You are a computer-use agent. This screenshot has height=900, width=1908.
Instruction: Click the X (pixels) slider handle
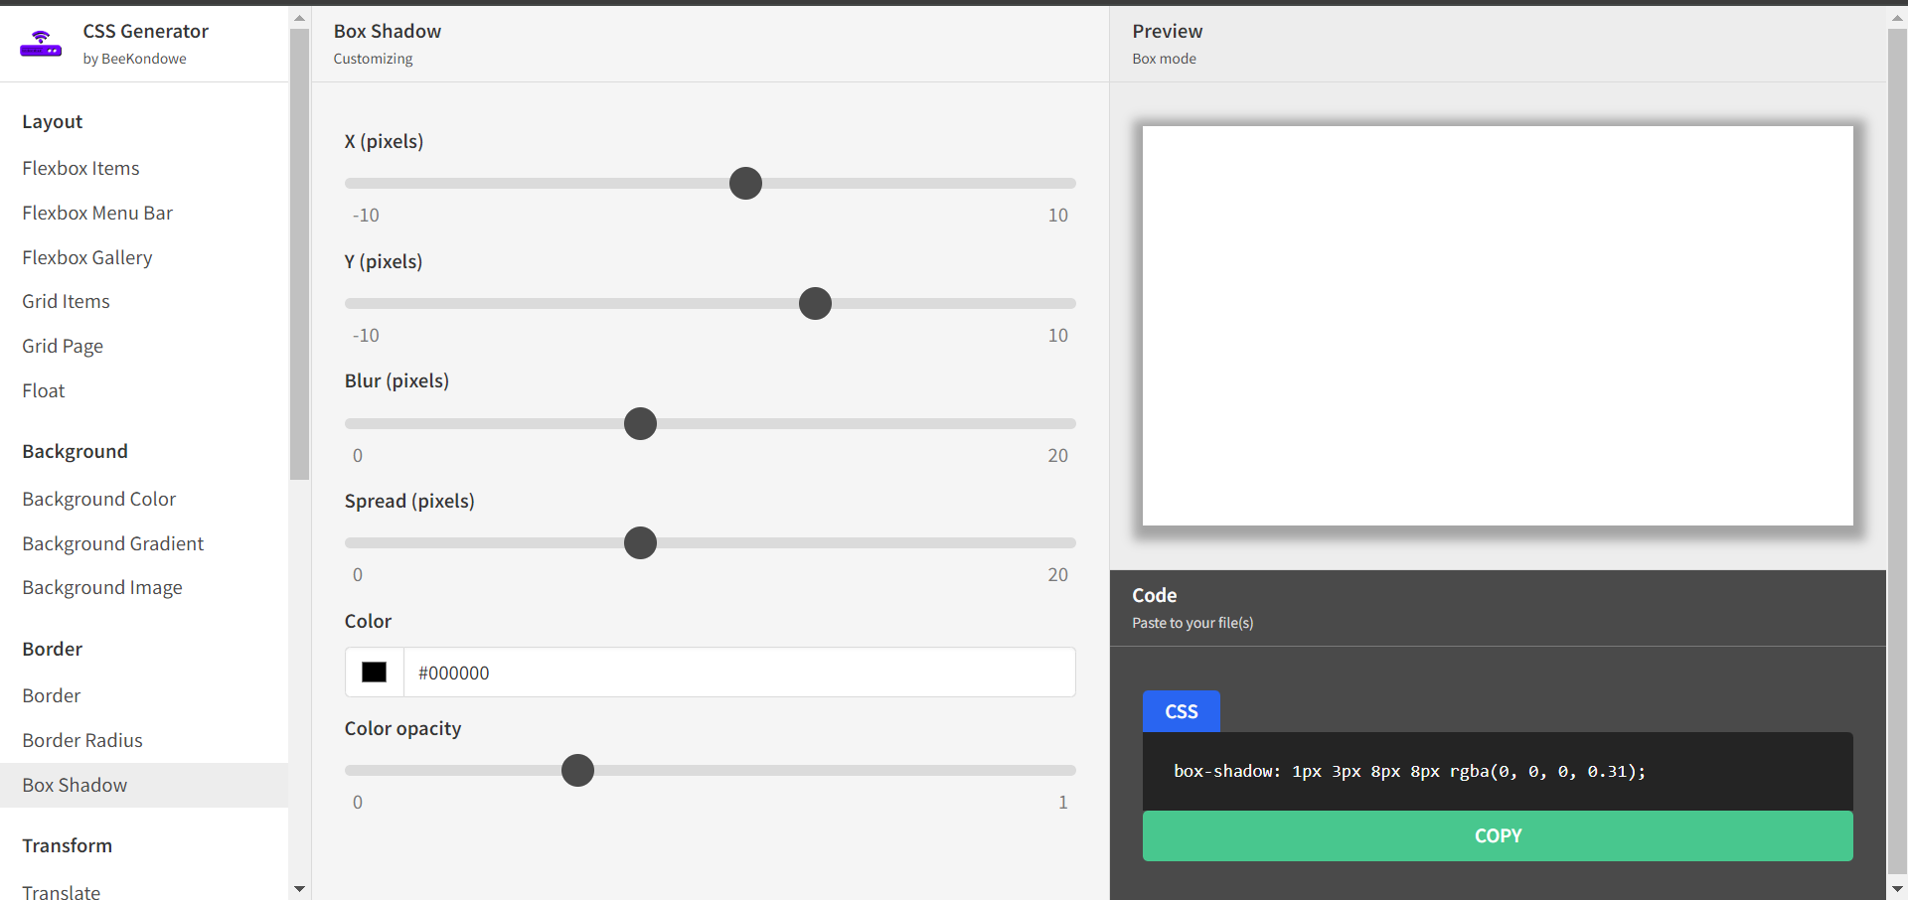pyautogui.click(x=745, y=184)
